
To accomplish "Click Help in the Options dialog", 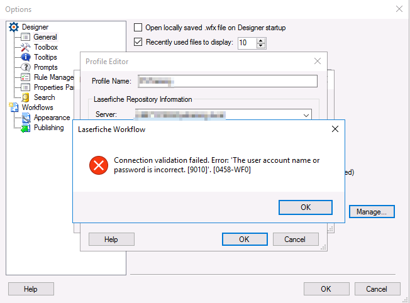I will (x=31, y=289).
